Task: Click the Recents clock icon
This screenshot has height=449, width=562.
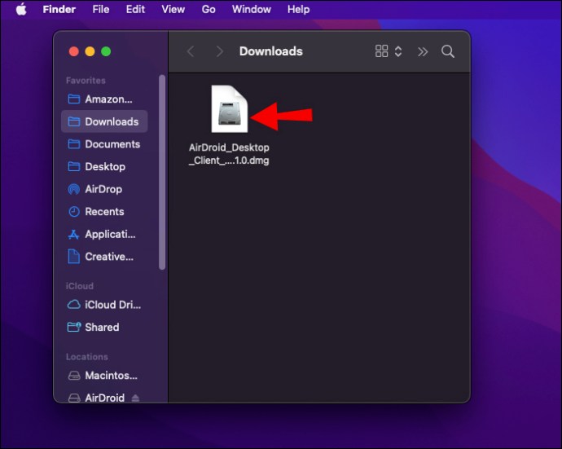Action: point(74,212)
